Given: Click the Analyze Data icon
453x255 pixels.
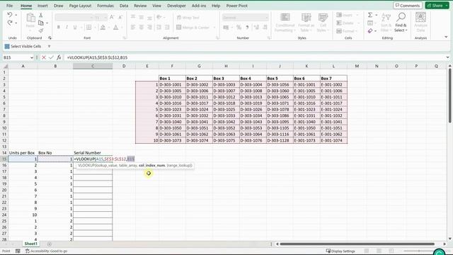Looking at the screenshot, I should [x=420, y=22].
